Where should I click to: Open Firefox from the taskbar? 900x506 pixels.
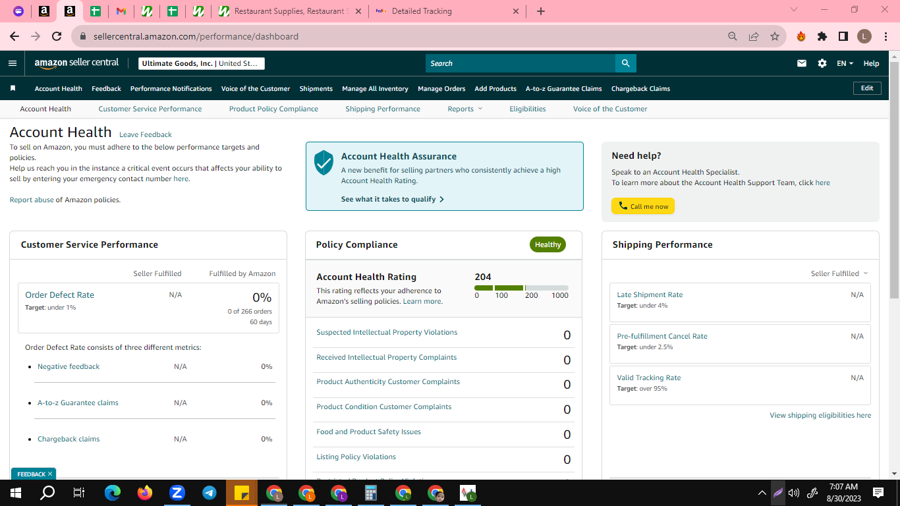click(x=145, y=492)
